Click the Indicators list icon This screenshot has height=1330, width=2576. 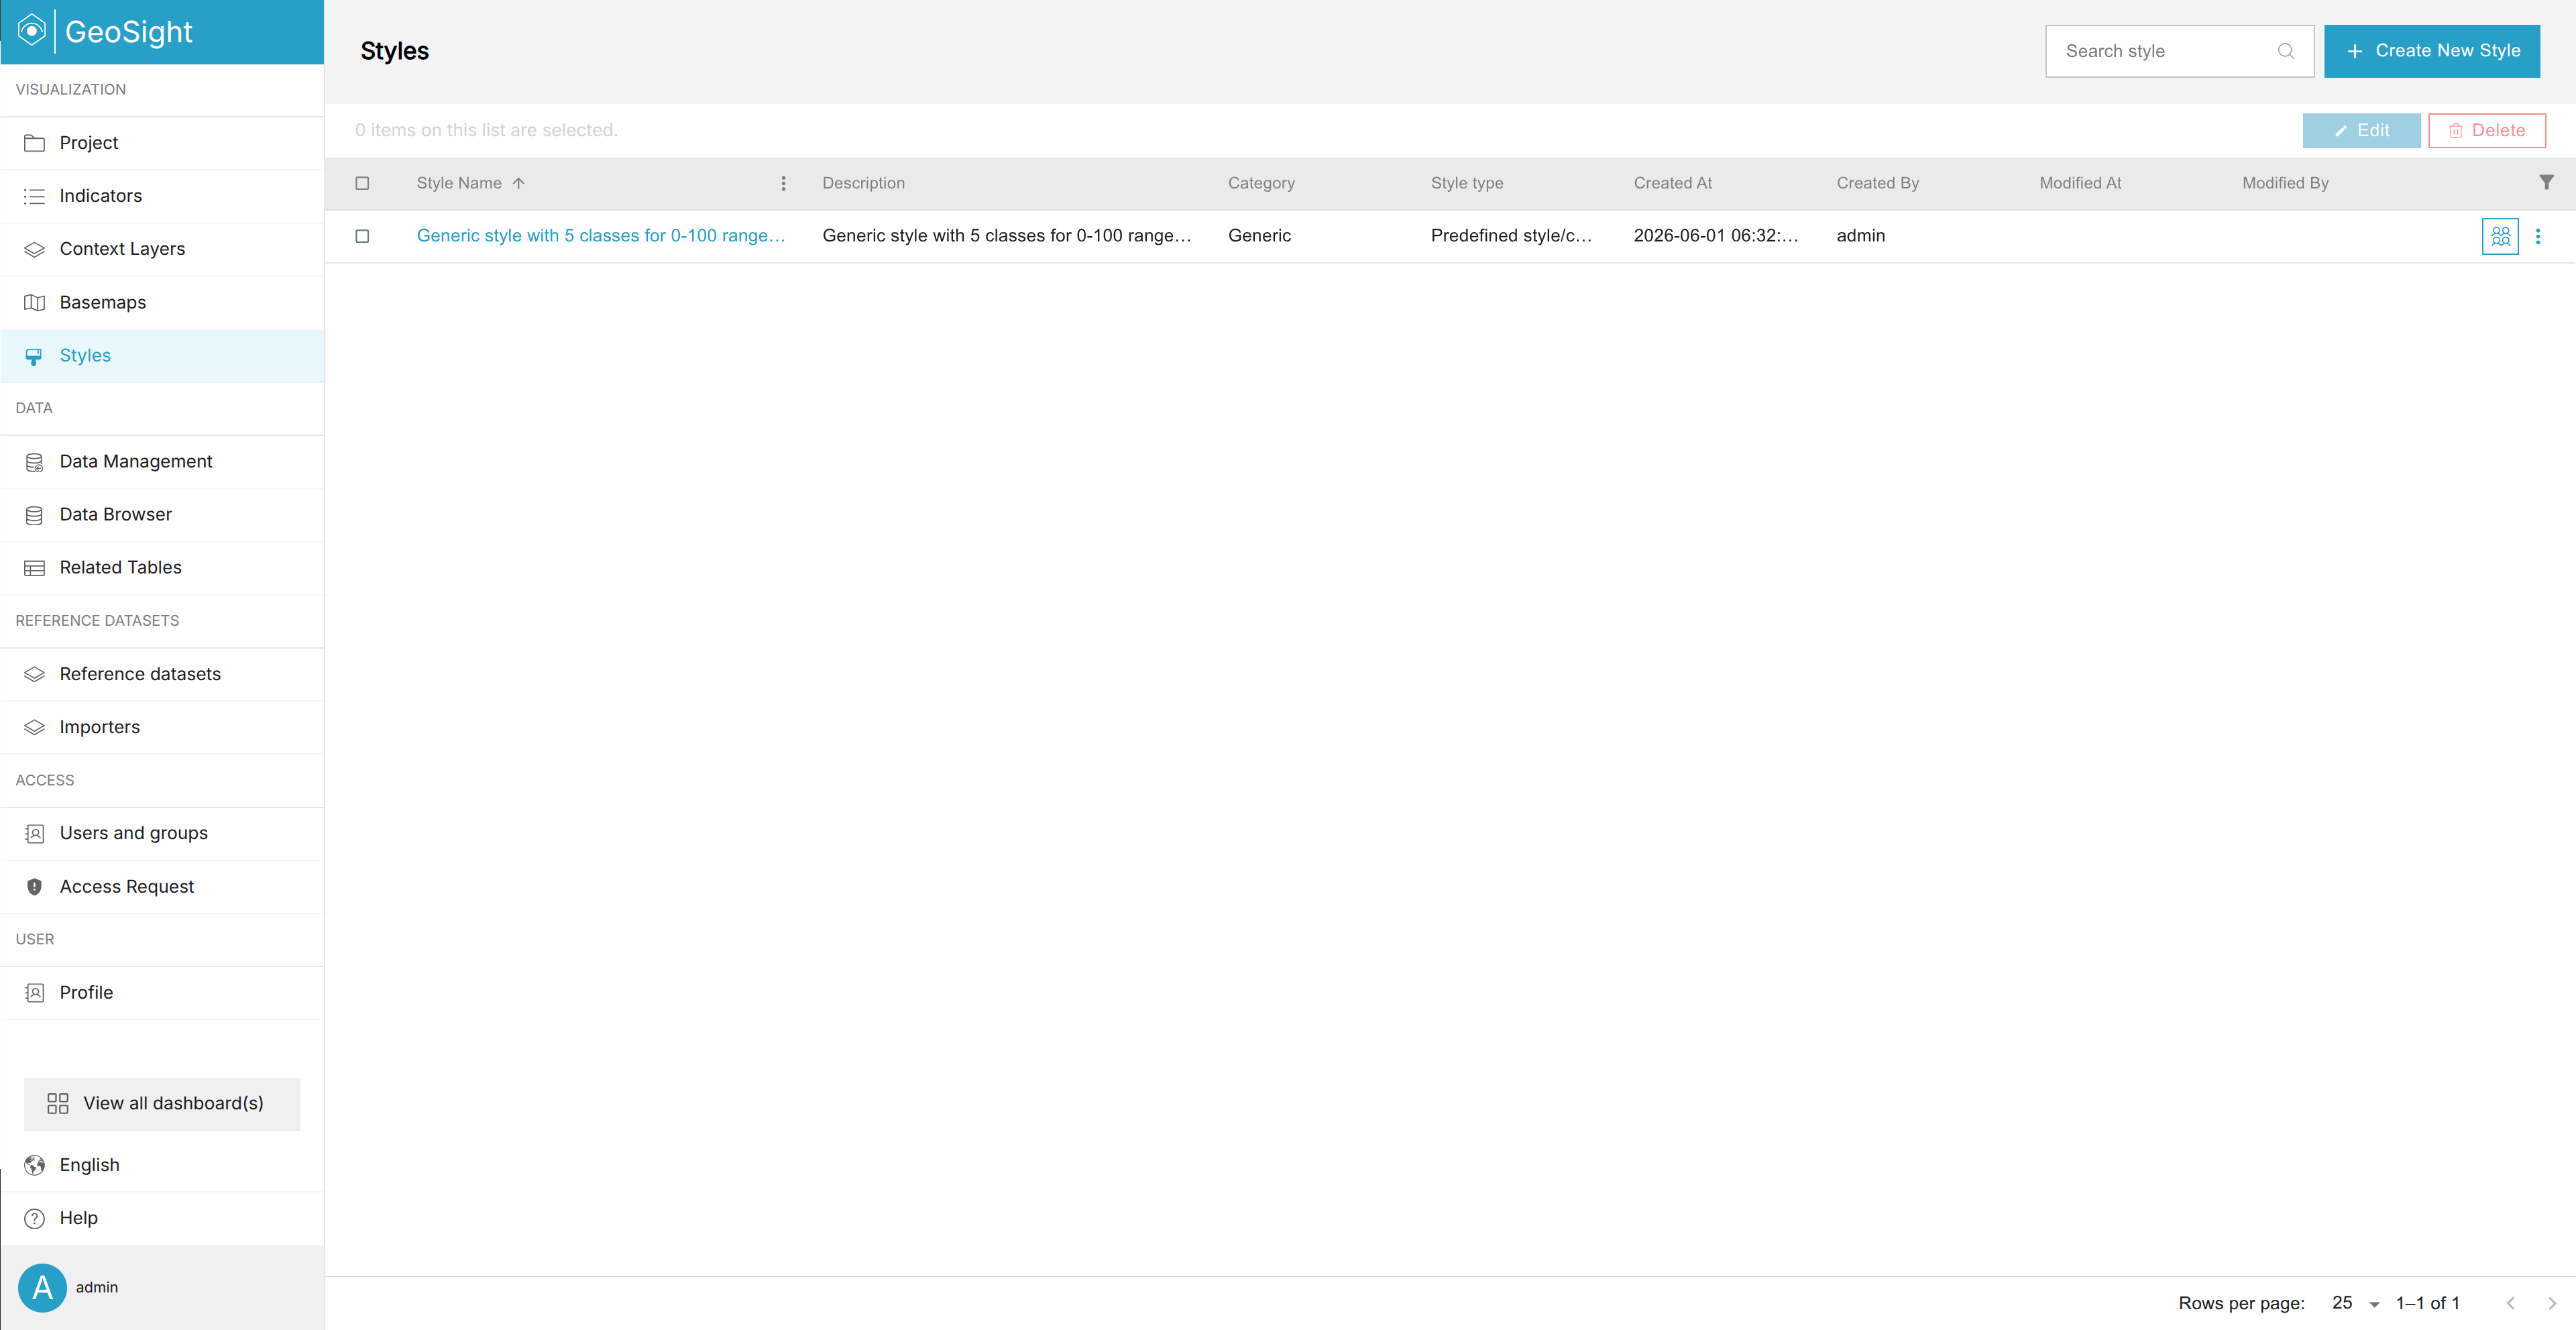coord(34,196)
